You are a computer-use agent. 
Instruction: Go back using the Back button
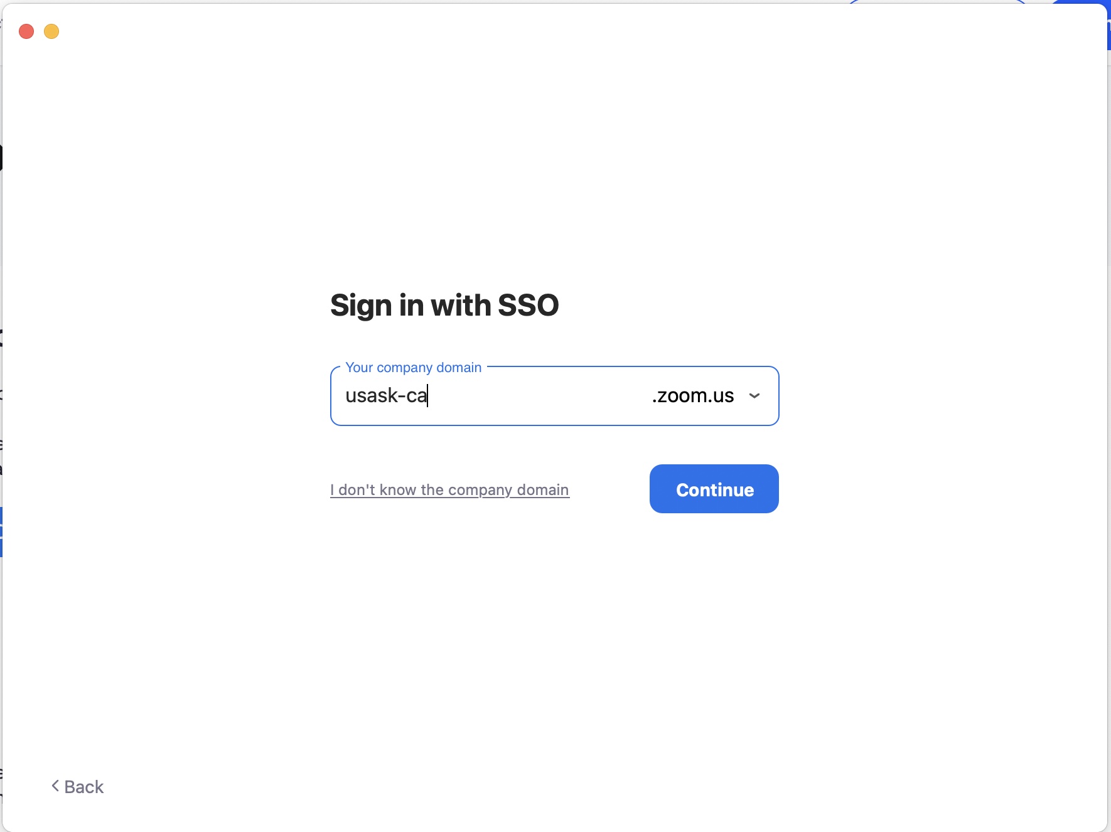tap(77, 787)
